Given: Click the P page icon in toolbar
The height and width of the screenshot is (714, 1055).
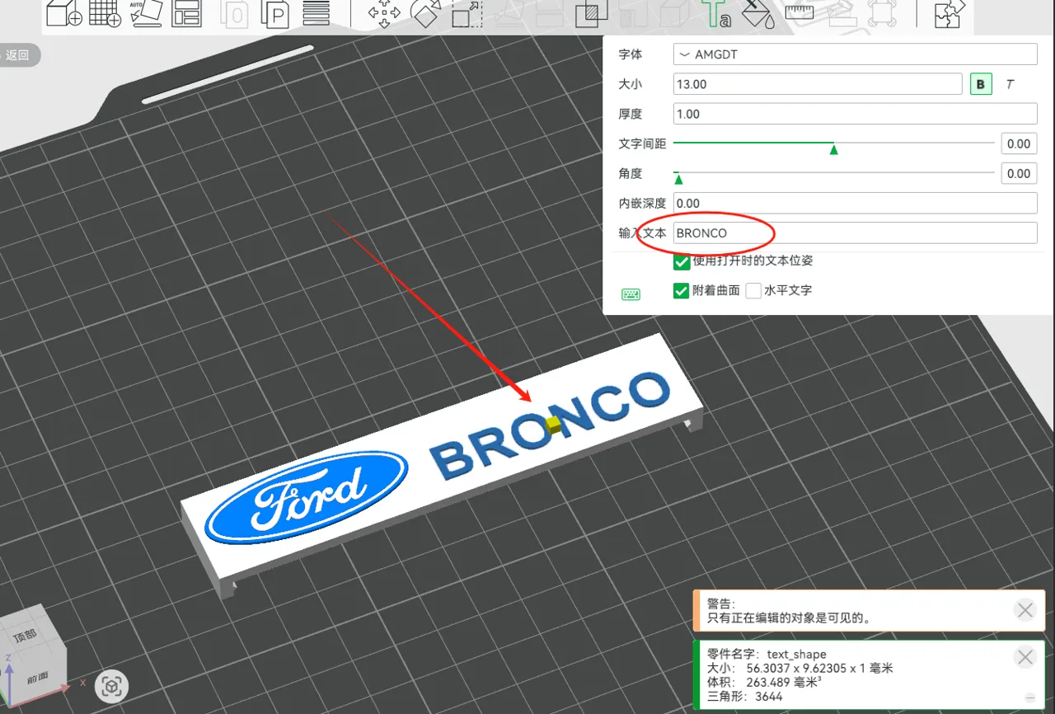Looking at the screenshot, I should click(x=275, y=14).
